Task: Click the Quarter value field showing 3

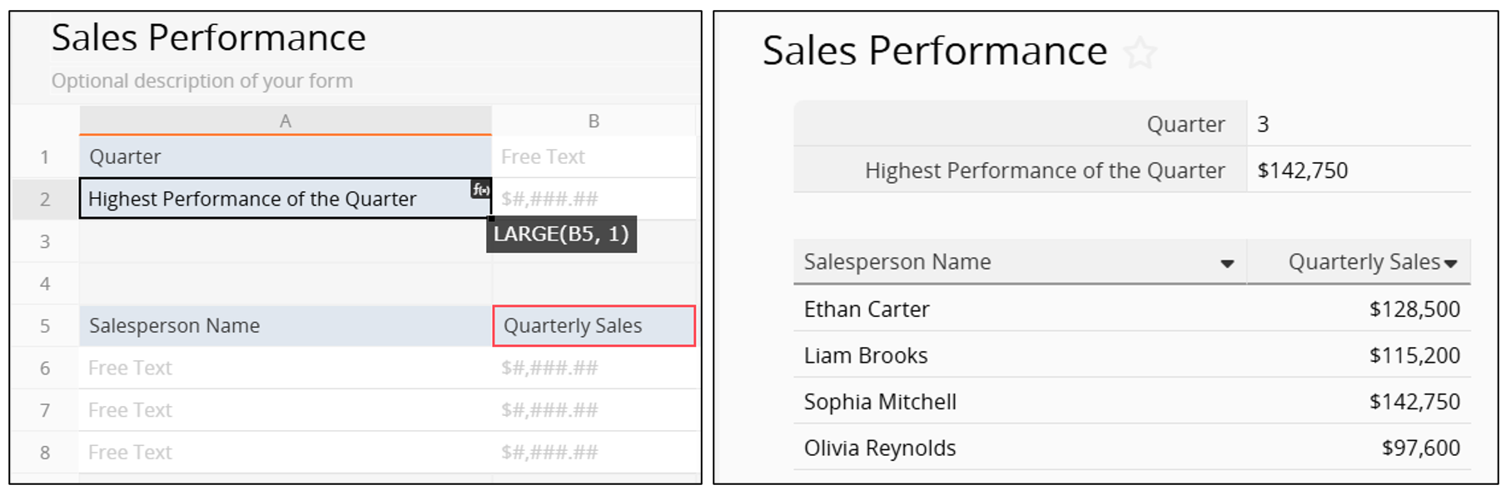Action: coord(1357,125)
